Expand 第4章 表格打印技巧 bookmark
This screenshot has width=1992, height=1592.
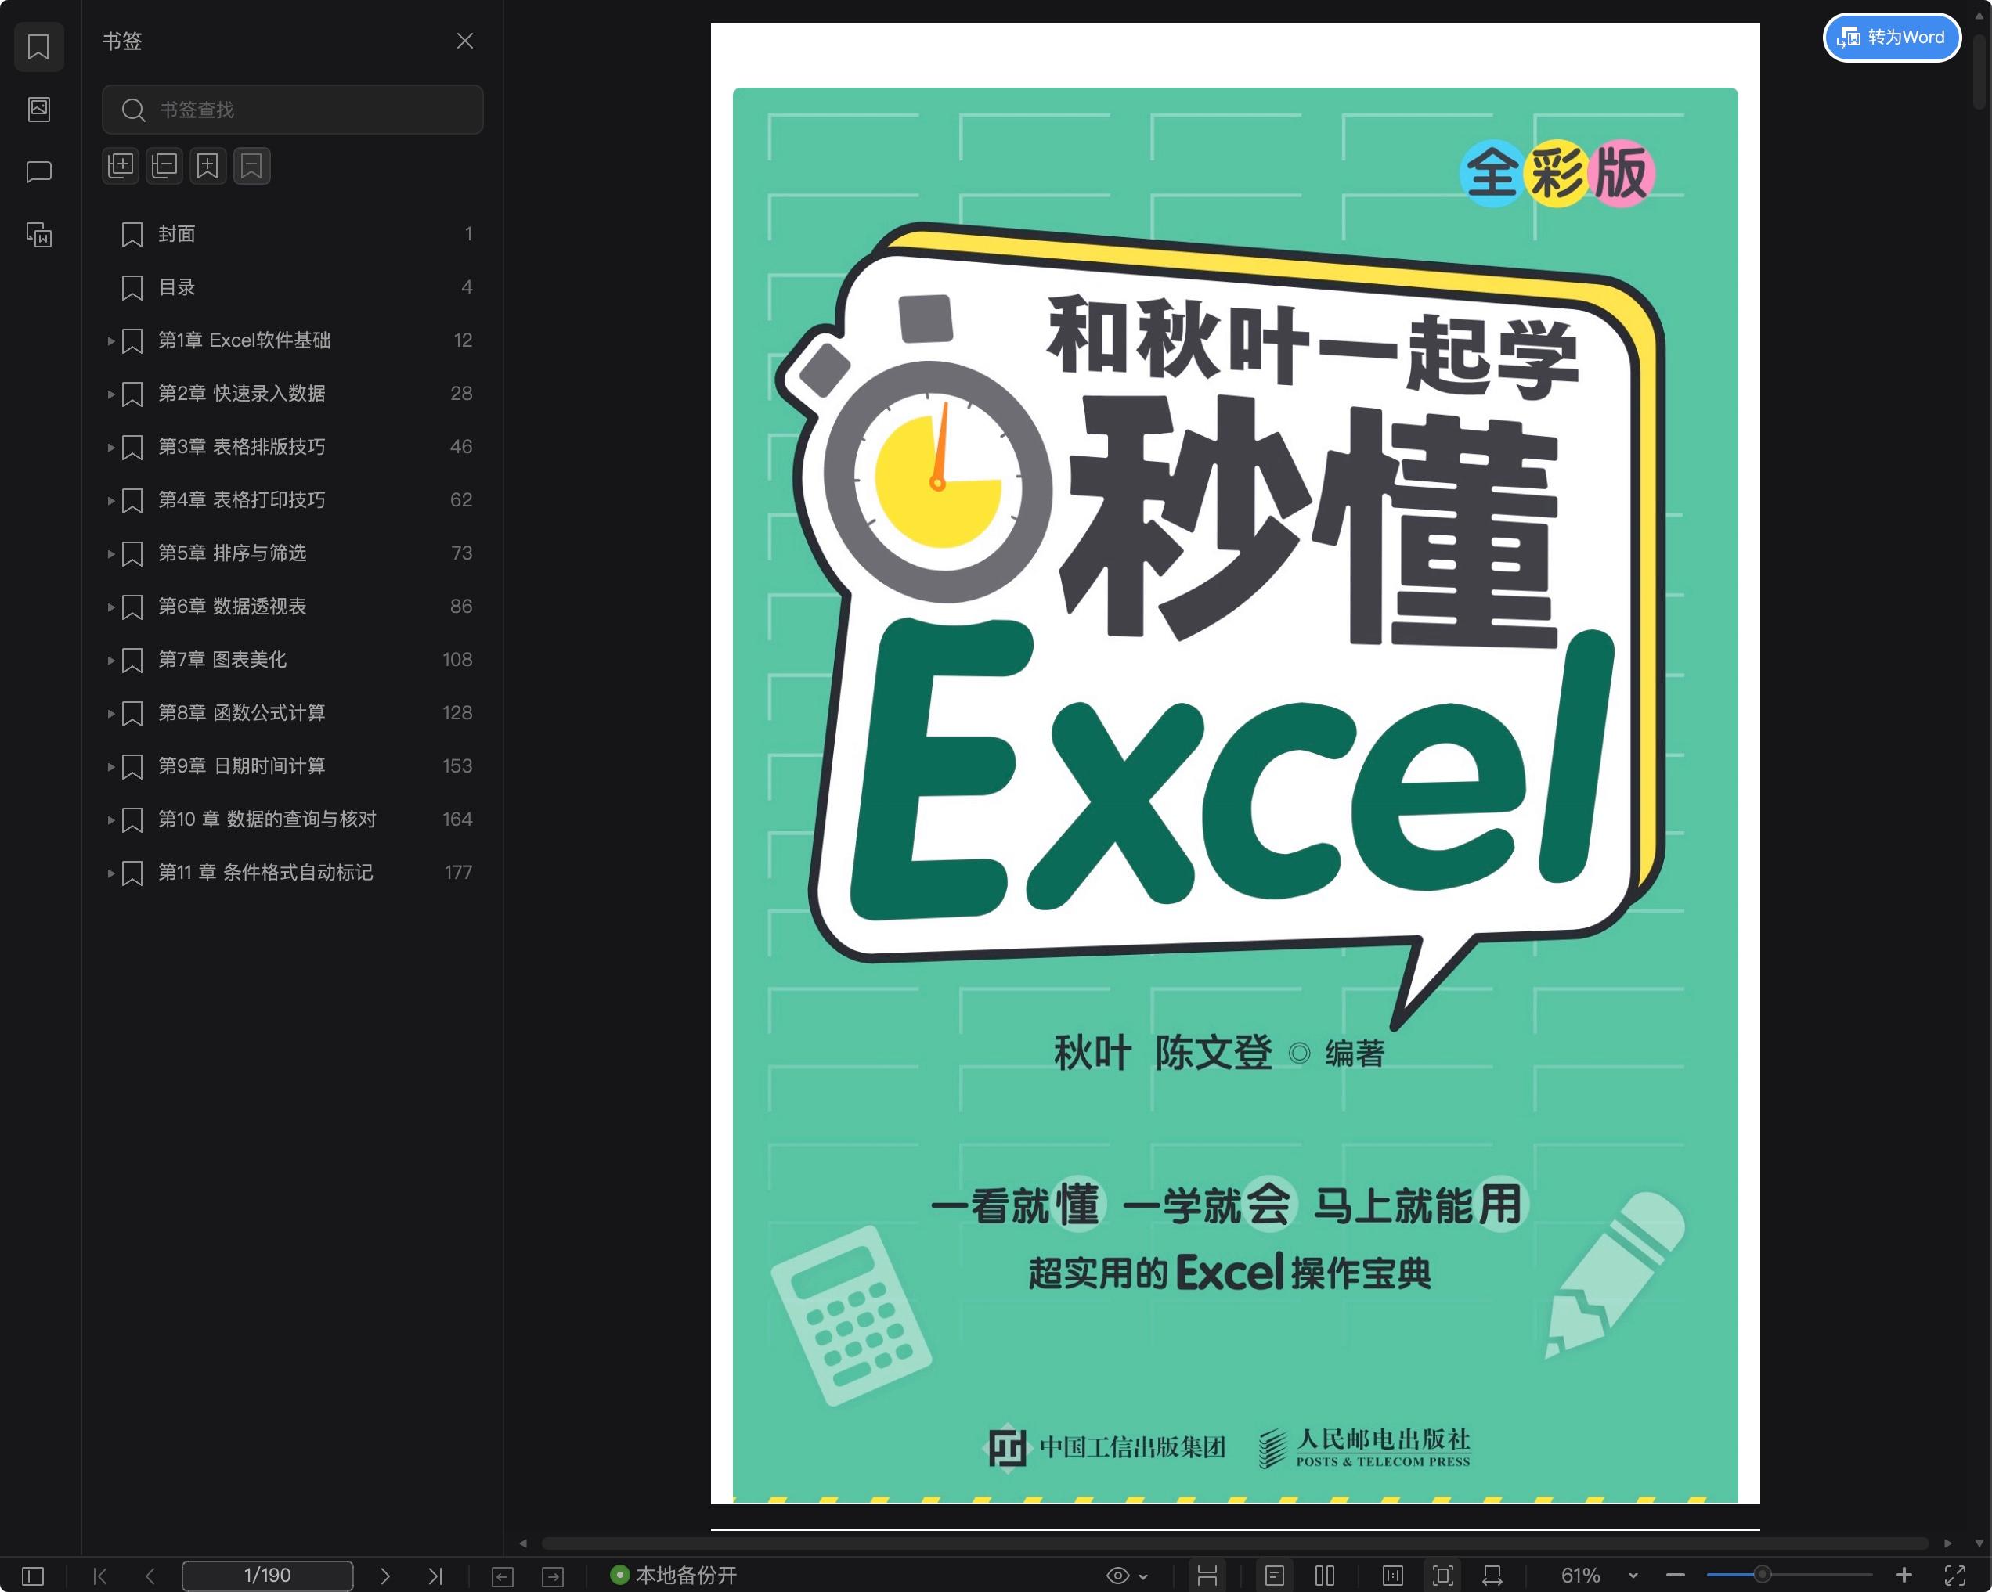point(111,500)
